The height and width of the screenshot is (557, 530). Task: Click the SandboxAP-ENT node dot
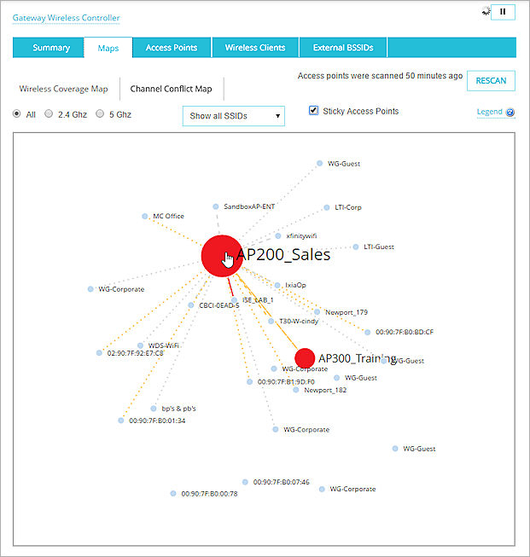click(x=216, y=206)
